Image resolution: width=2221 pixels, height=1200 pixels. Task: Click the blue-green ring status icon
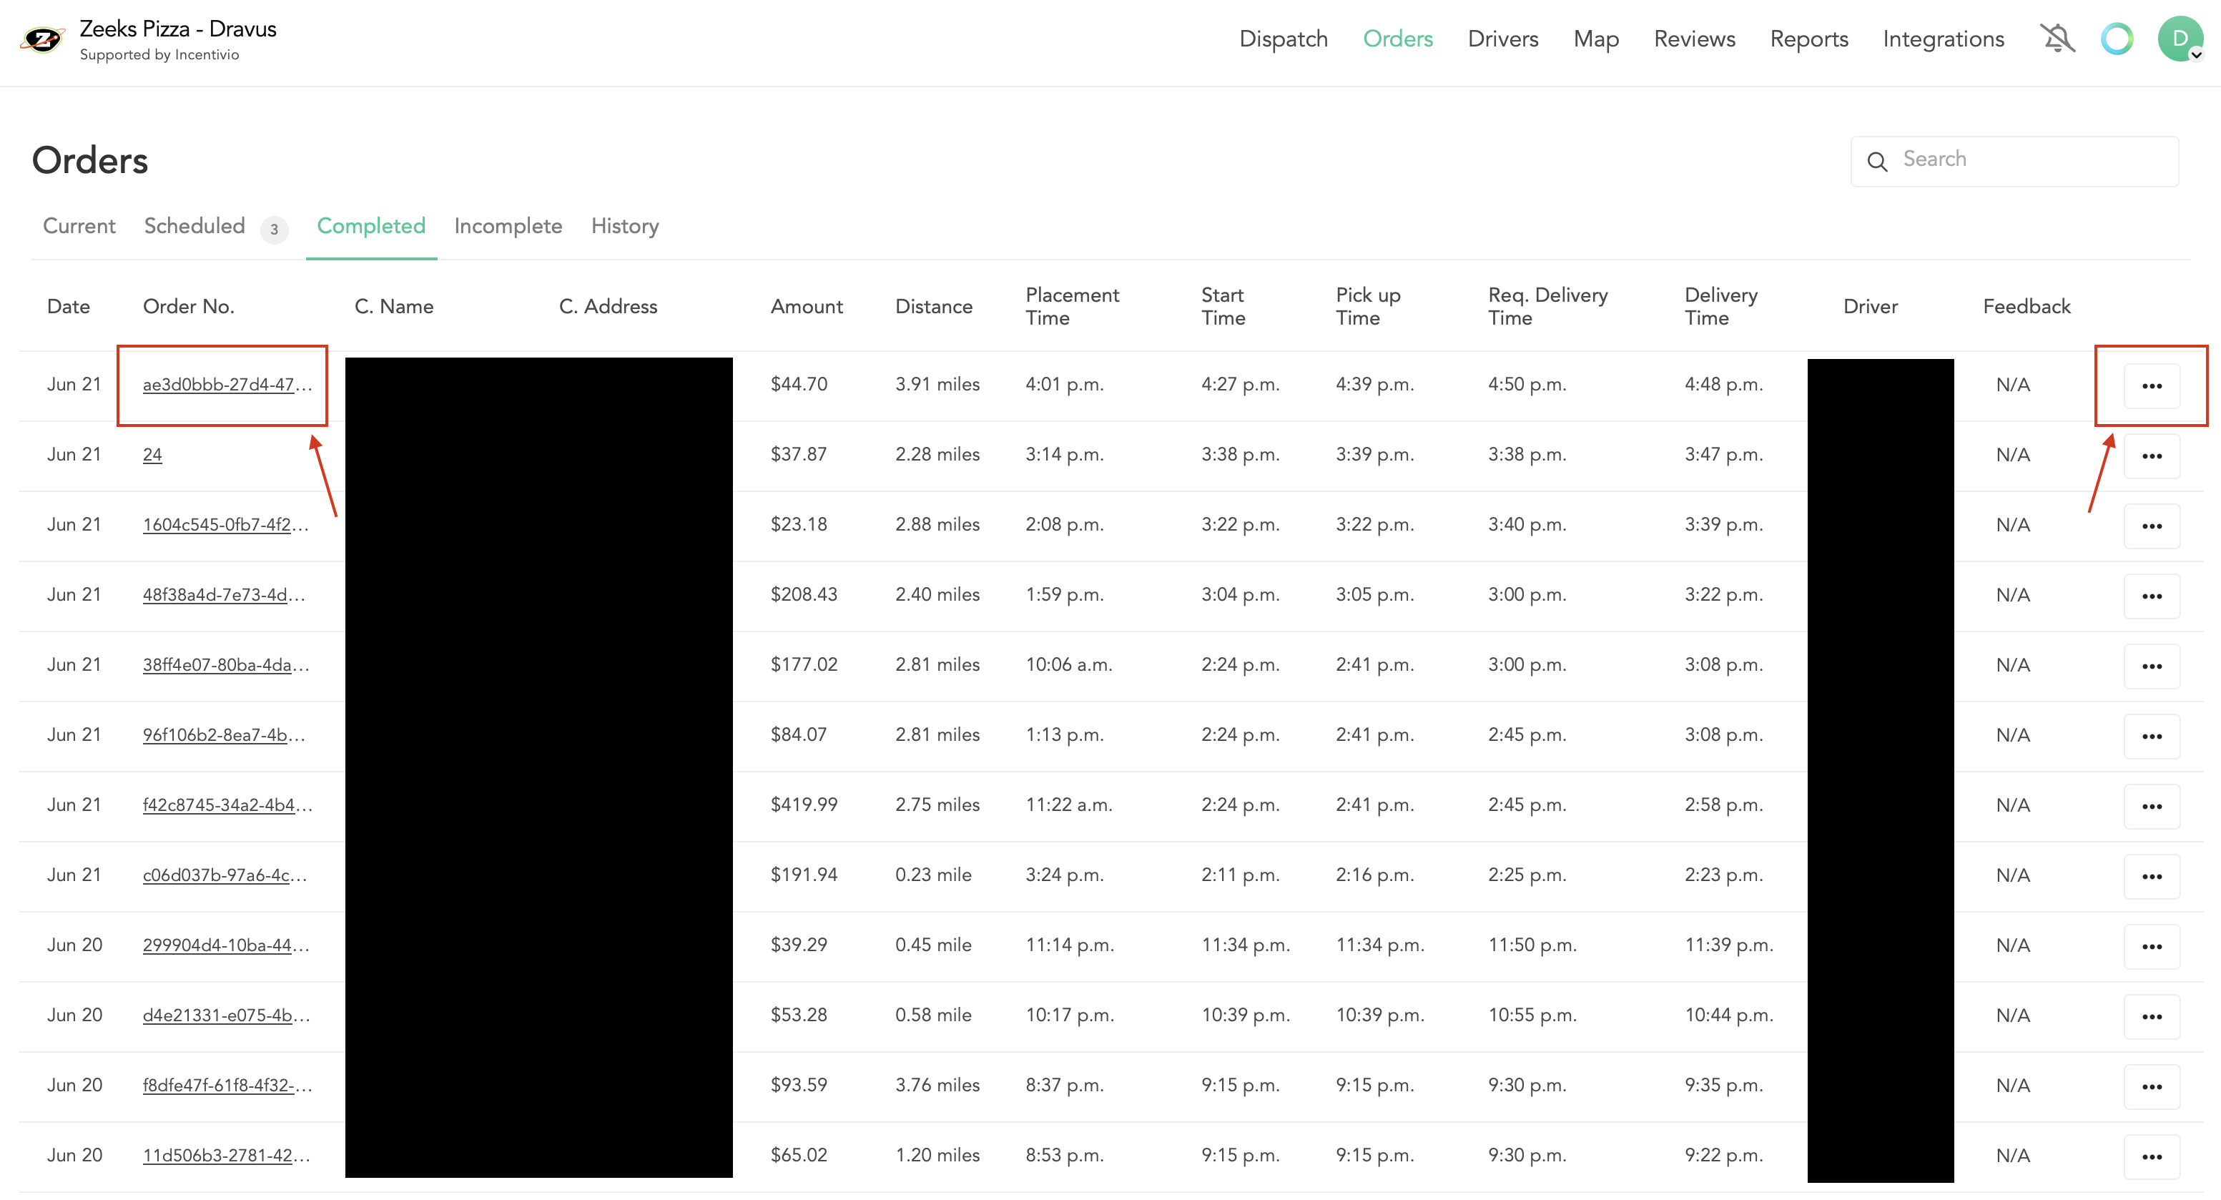click(2117, 38)
